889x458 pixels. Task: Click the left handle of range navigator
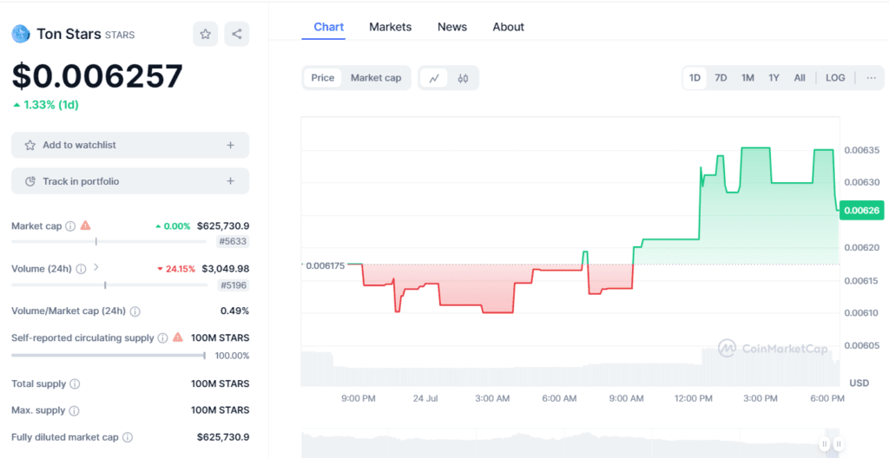tap(825, 443)
